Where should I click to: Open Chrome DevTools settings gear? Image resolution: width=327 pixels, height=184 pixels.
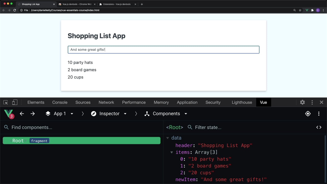click(x=302, y=102)
